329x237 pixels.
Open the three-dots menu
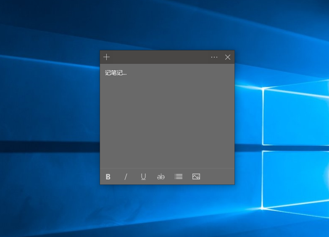214,57
